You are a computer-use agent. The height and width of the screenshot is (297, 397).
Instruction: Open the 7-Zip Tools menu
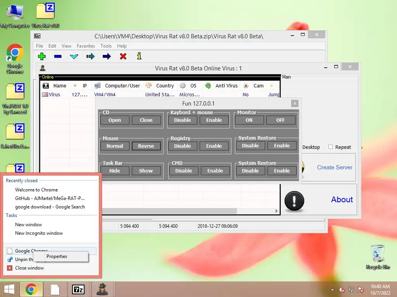(x=106, y=46)
